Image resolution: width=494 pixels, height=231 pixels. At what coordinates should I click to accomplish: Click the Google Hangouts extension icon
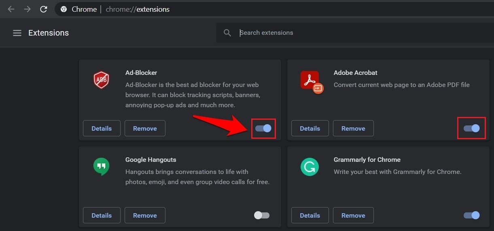coord(101,166)
